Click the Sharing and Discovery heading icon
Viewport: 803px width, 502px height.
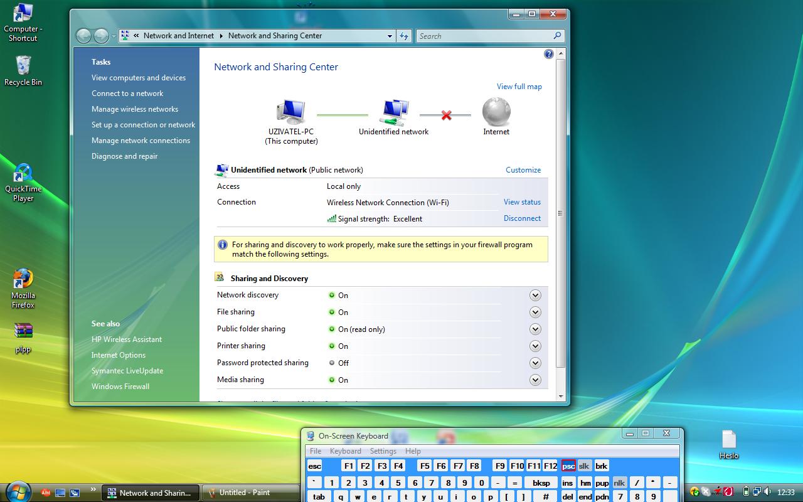click(x=220, y=277)
